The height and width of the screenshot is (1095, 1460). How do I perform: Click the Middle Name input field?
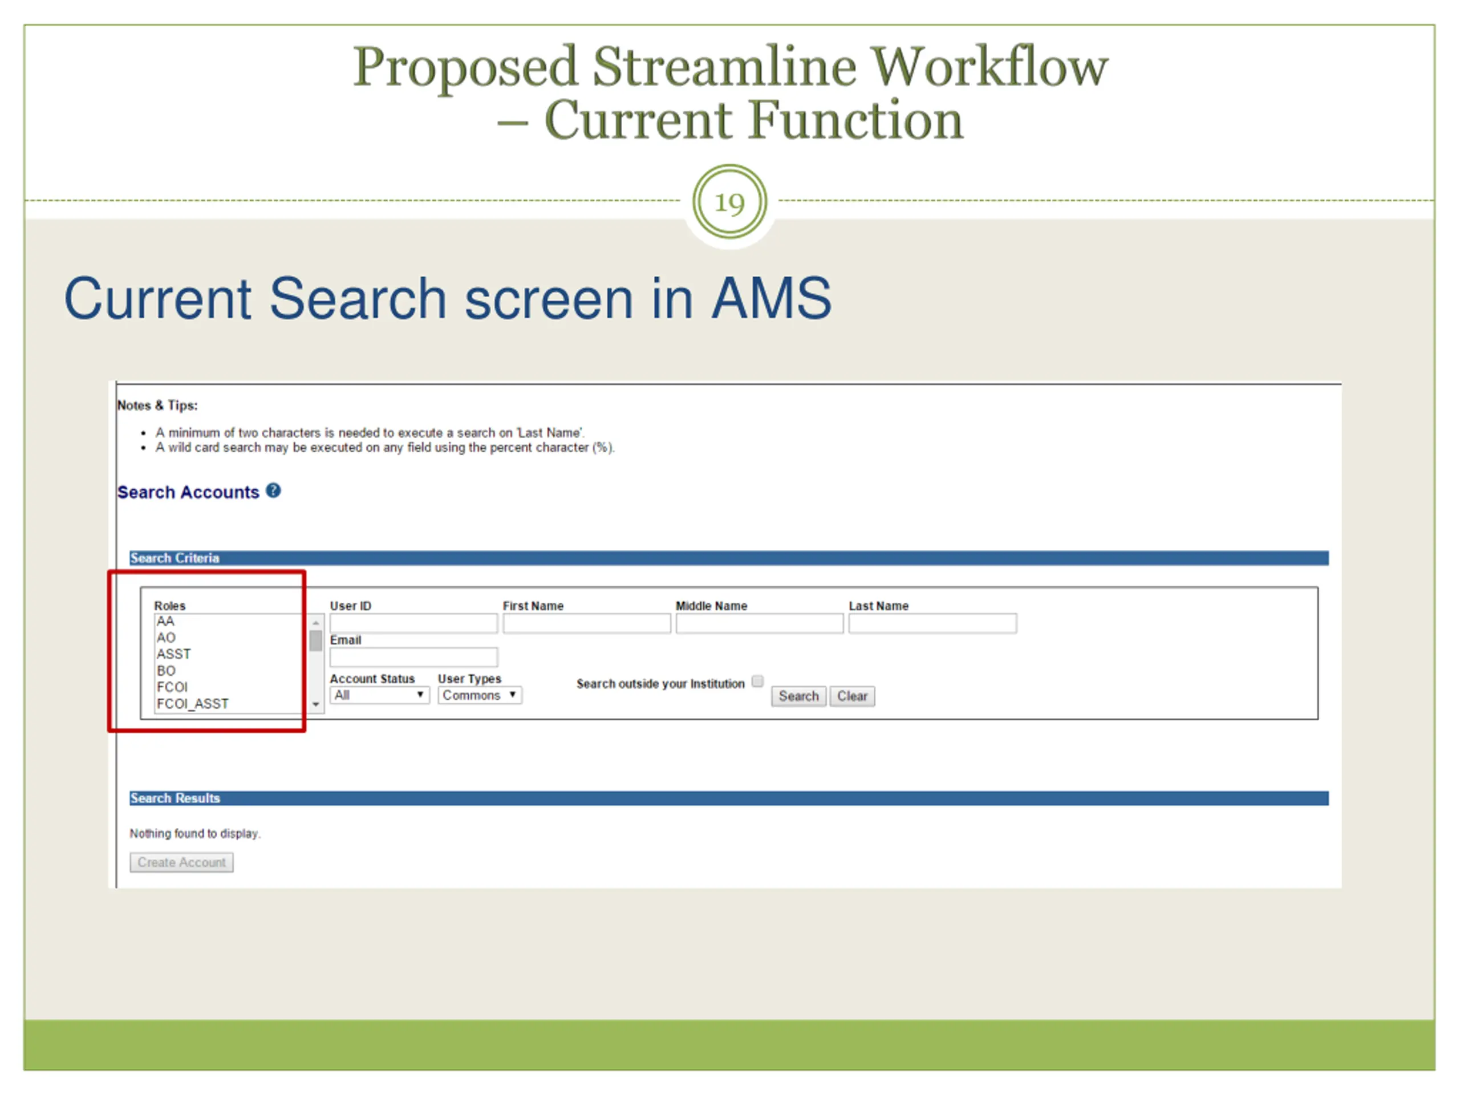coord(759,623)
